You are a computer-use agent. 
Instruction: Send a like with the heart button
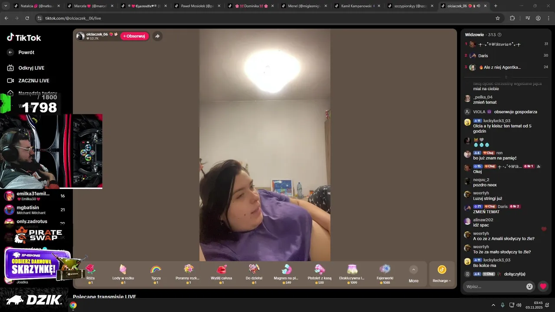click(543, 286)
